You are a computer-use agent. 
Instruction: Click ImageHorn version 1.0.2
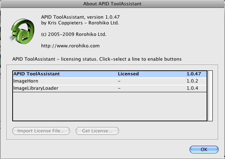coord(192,81)
